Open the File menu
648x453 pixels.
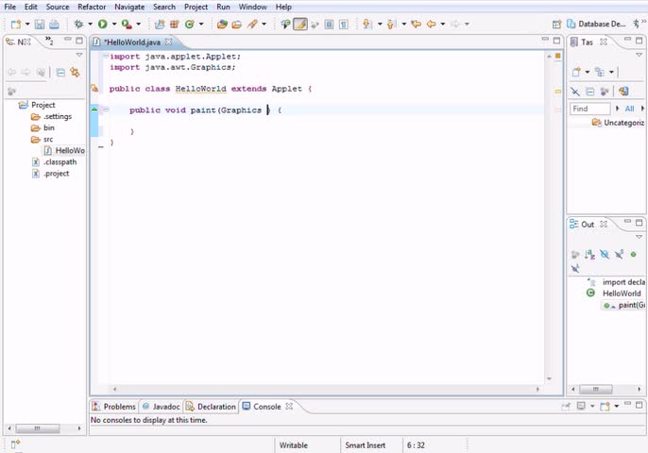coord(9,7)
